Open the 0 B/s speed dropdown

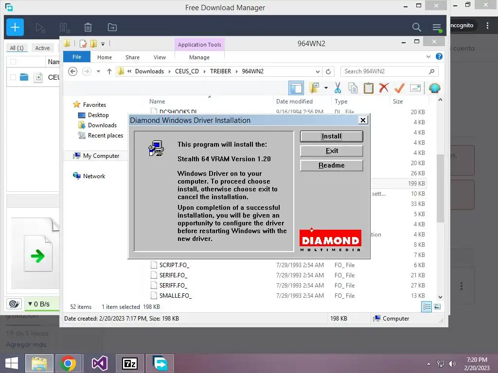coord(30,304)
